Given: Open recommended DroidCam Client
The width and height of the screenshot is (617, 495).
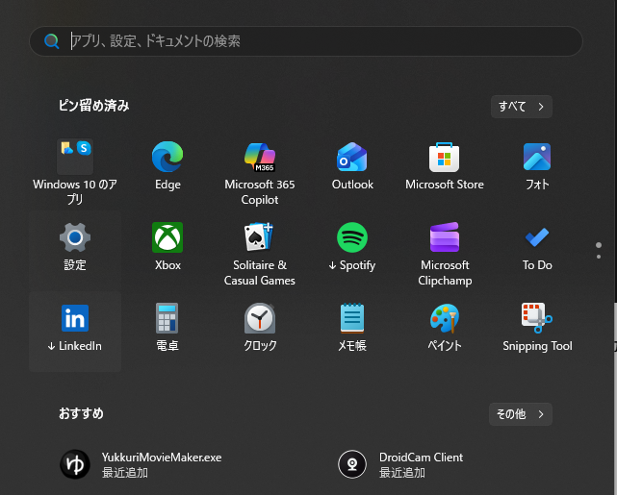Looking at the screenshot, I should coord(401,464).
